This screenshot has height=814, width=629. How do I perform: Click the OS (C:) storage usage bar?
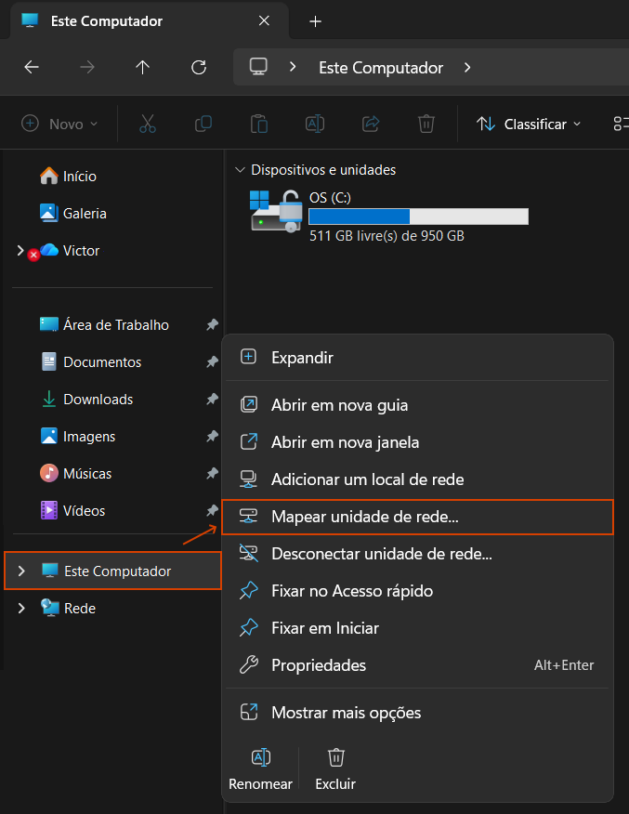point(418,217)
